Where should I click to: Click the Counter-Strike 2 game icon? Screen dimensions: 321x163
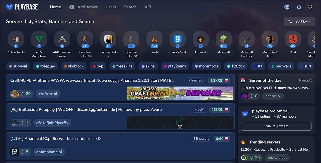[x=108, y=39]
